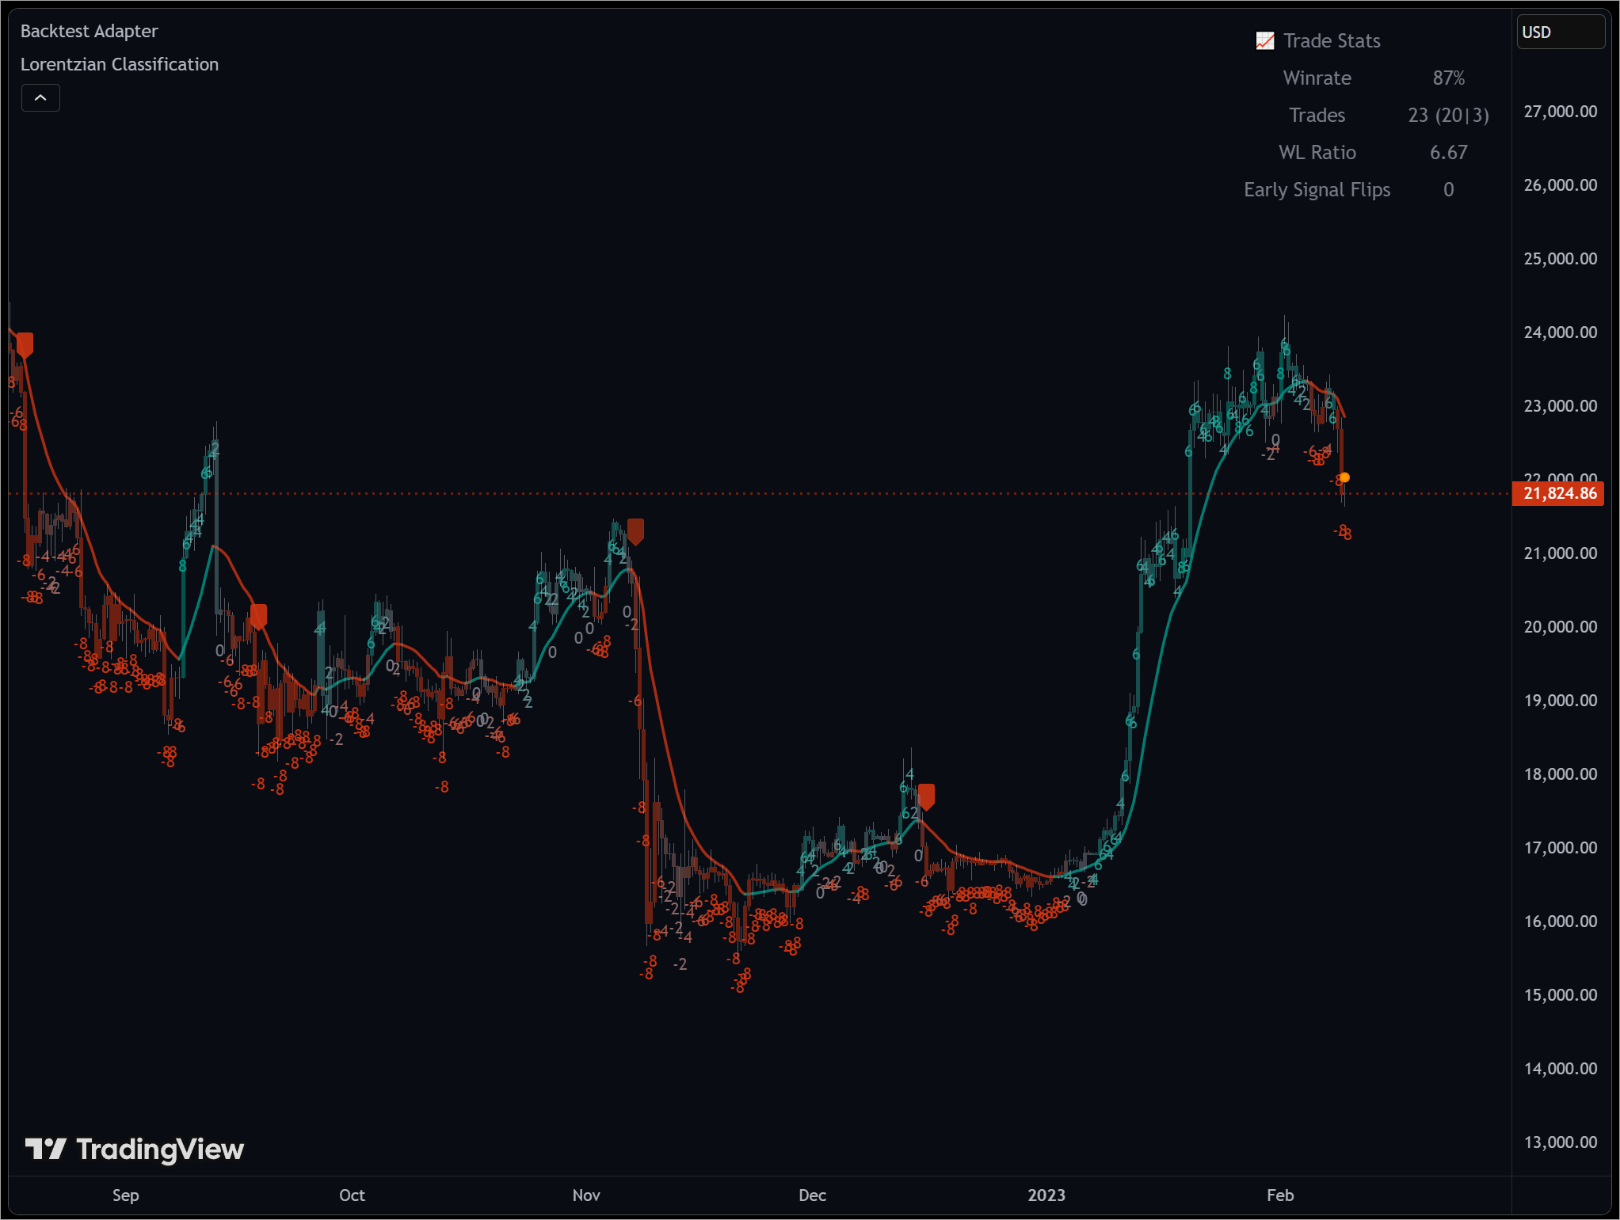Click the Feb label on the time axis
Screen dimensions: 1620x1220
point(1279,1195)
